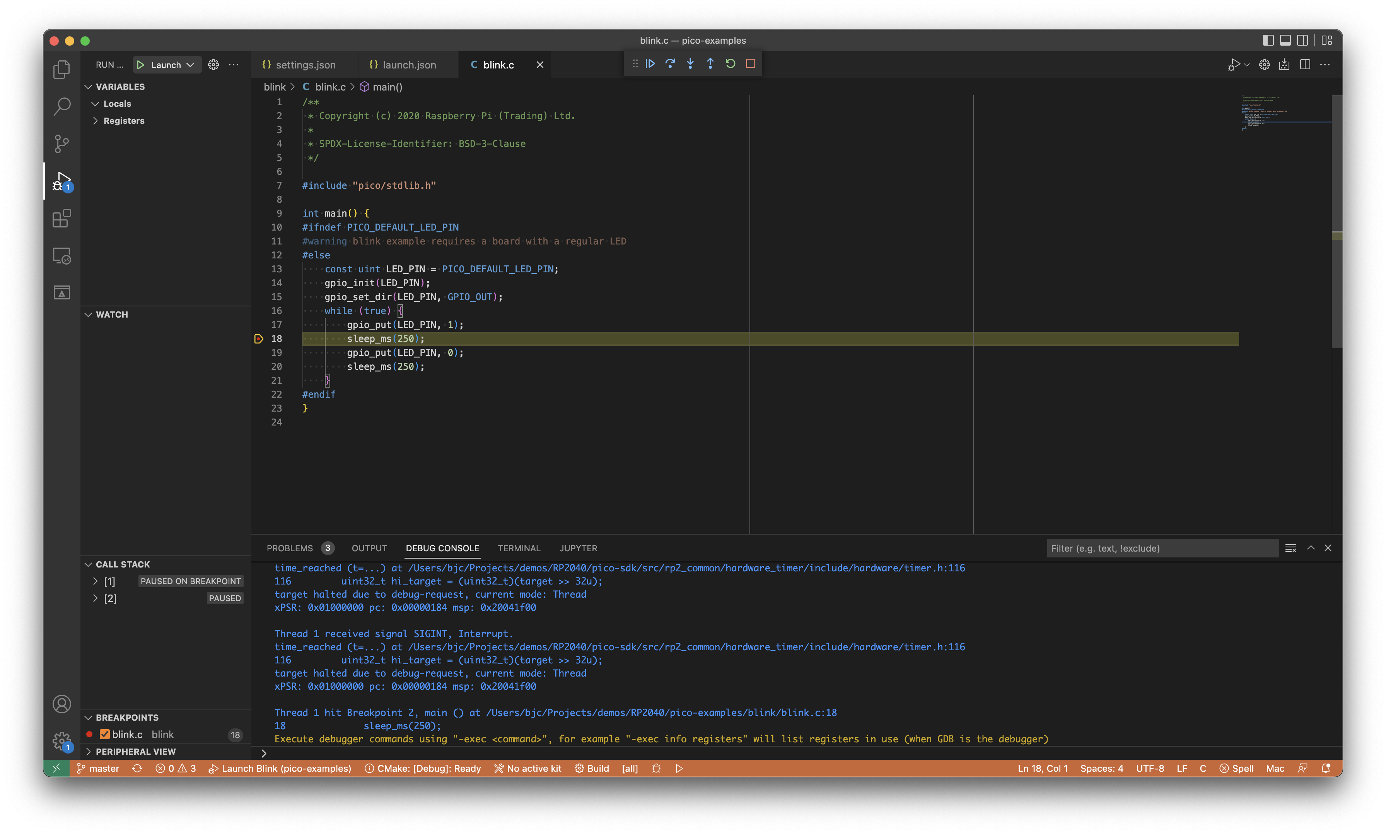The image size is (1386, 834).
Task: Click the debug console filter field
Action: [1162, 548]
